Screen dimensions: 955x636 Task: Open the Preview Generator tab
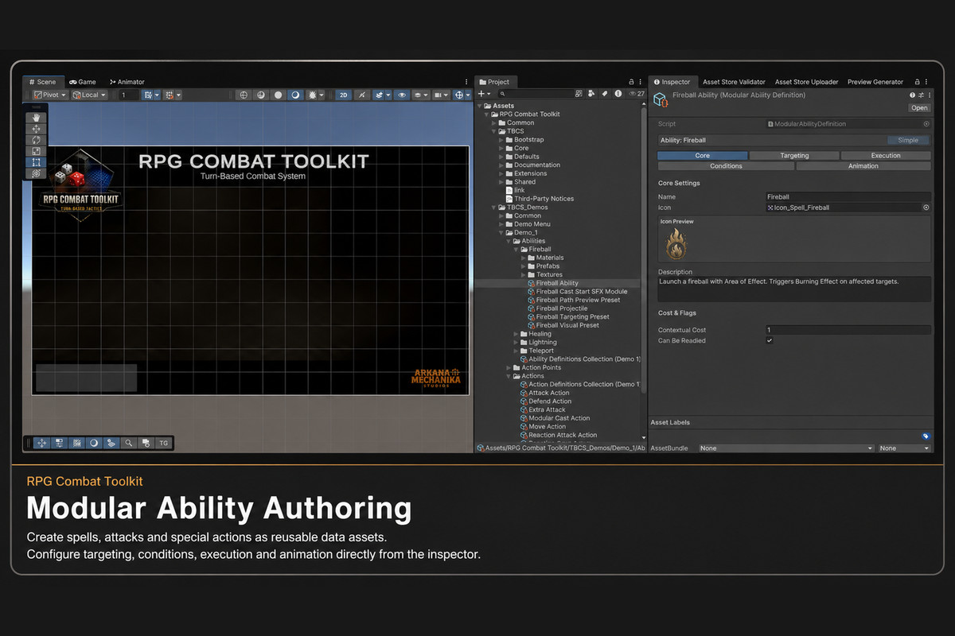pyautogui.click(x=875, y=82)
